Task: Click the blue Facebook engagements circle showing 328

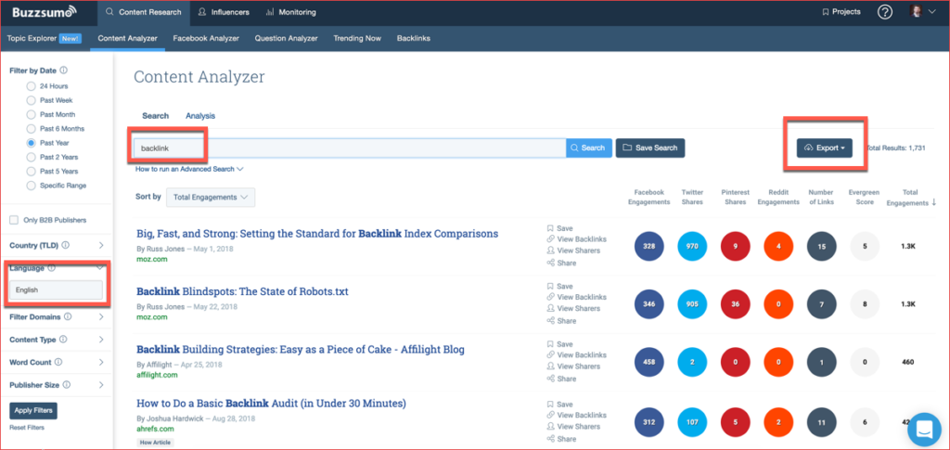Action: pos(649,246)
